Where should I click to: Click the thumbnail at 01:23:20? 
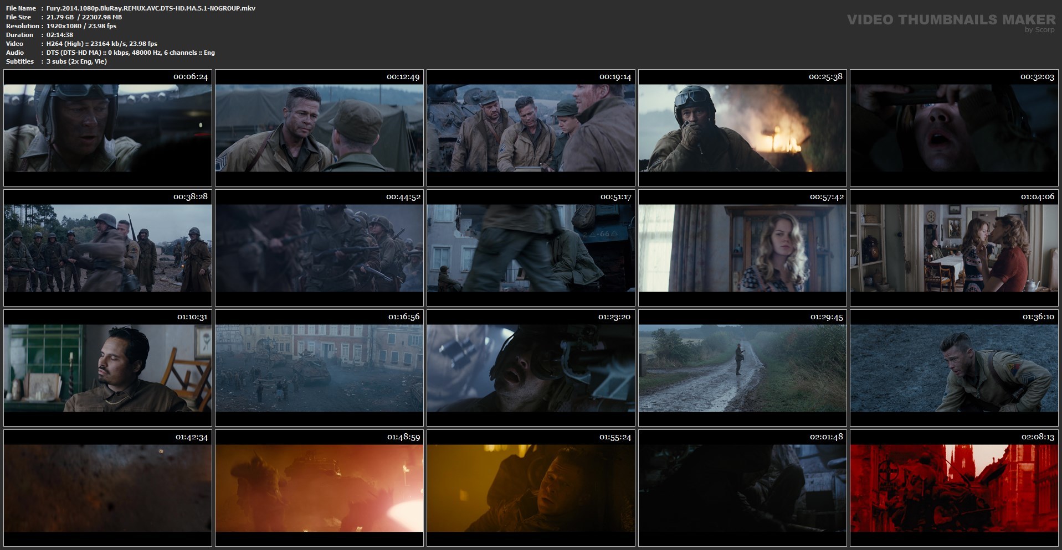point(531,368)
